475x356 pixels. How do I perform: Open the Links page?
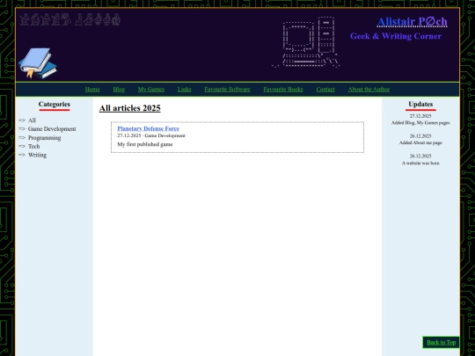[x=184, y=90]
